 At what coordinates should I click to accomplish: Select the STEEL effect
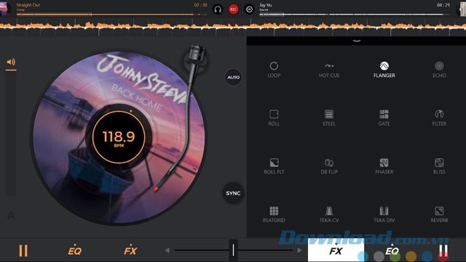(x=329, y=118)
